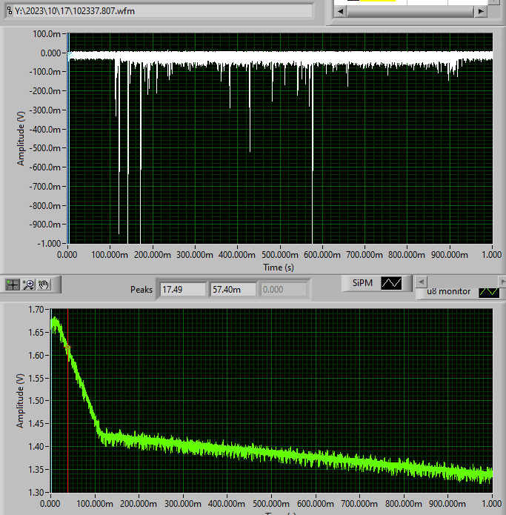
Task: Click the left arrow of the top scrollbar
Action: (341, 11)
